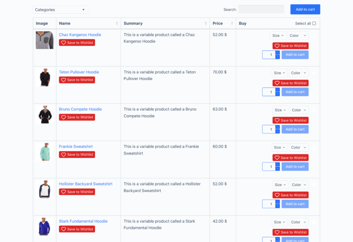This screenshot has height=242, width=353.
Task: Click into the Search input field
Action: click(261, 9)
